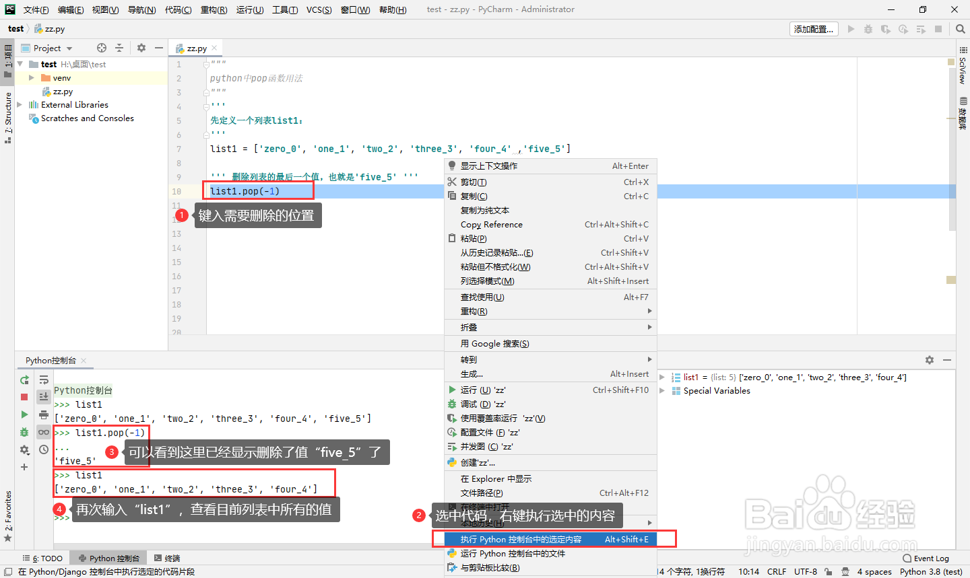Hide the bottom Python console panel
Screen dimensions: 970x578
click(x=947, y=360)
